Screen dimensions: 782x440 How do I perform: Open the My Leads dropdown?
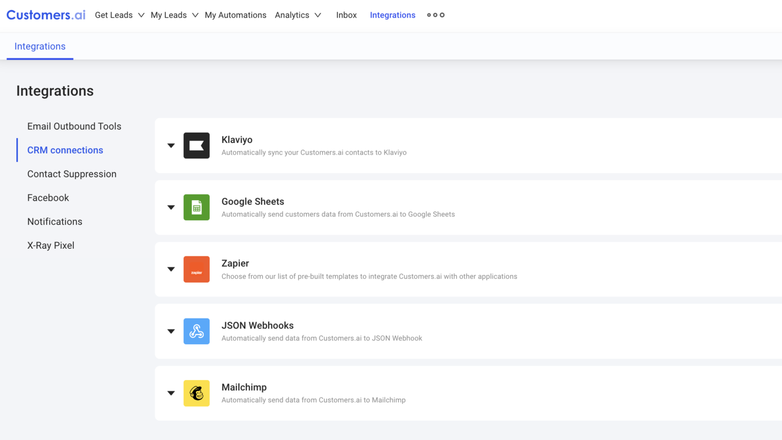[174, 15]
